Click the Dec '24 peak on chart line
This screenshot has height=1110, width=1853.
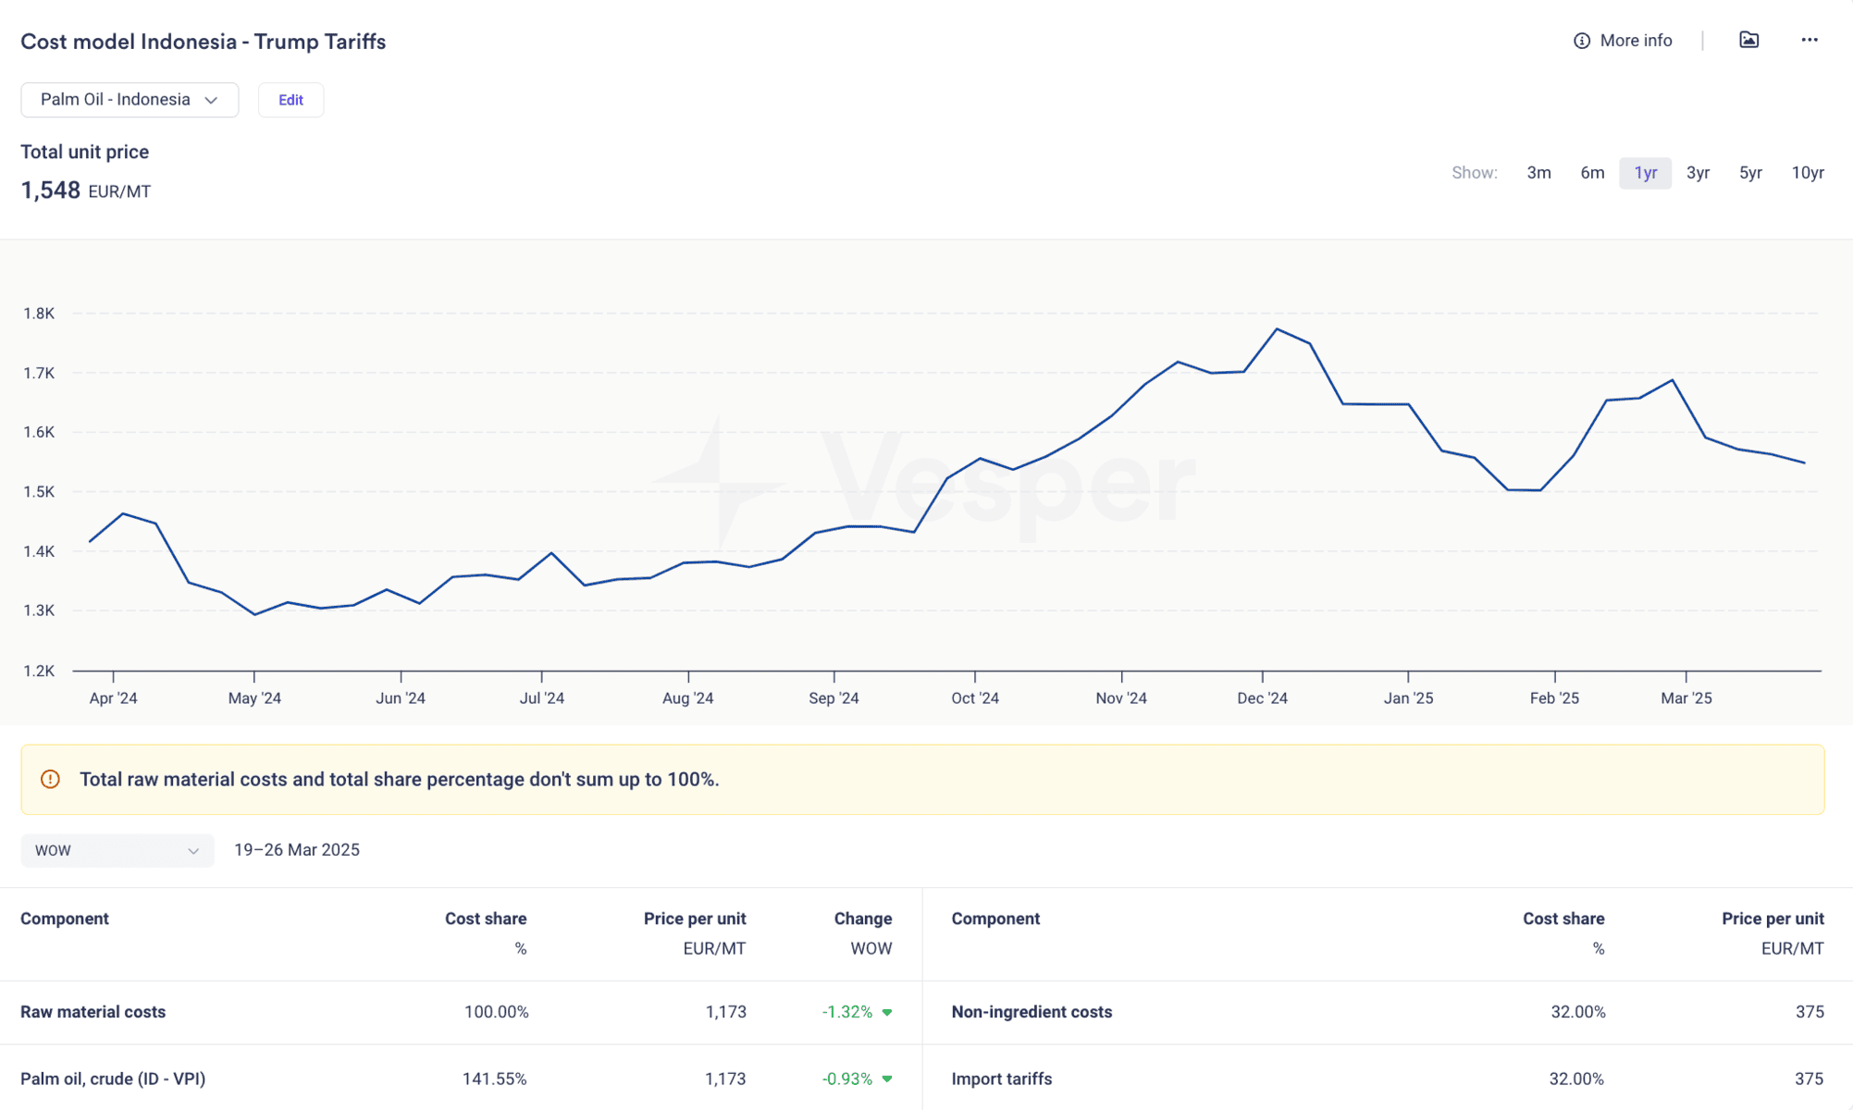(1277, 329)
